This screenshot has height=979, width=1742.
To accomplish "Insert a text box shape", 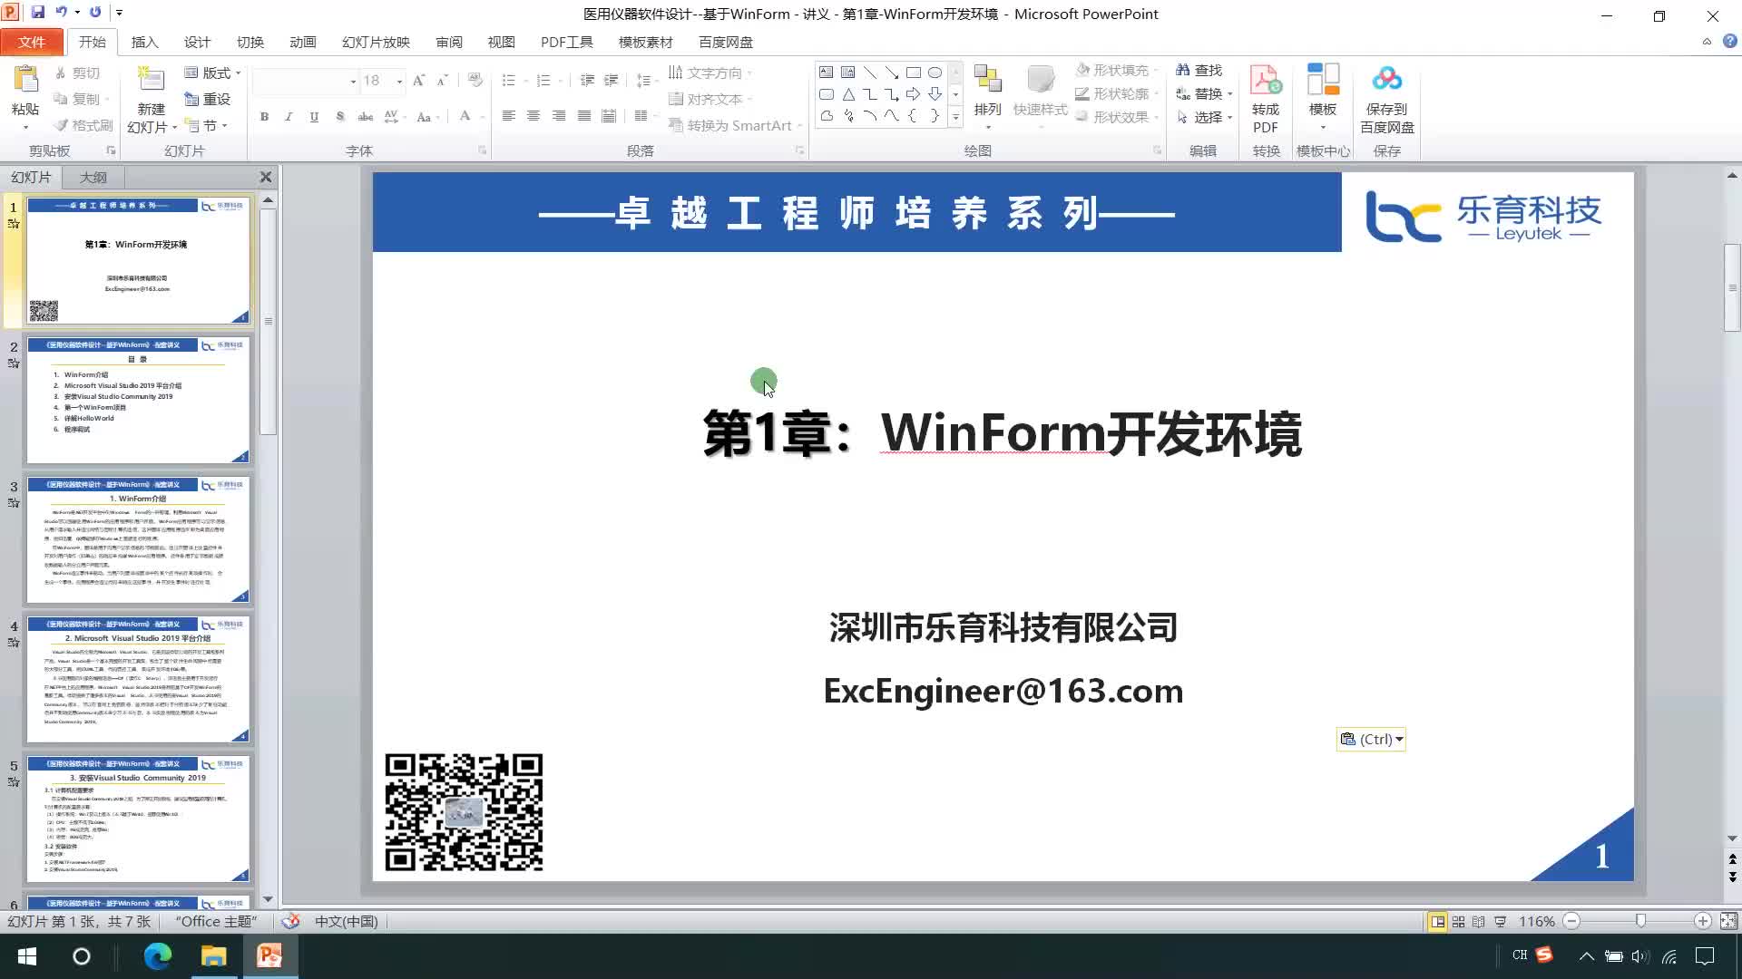I will point(826,72).
